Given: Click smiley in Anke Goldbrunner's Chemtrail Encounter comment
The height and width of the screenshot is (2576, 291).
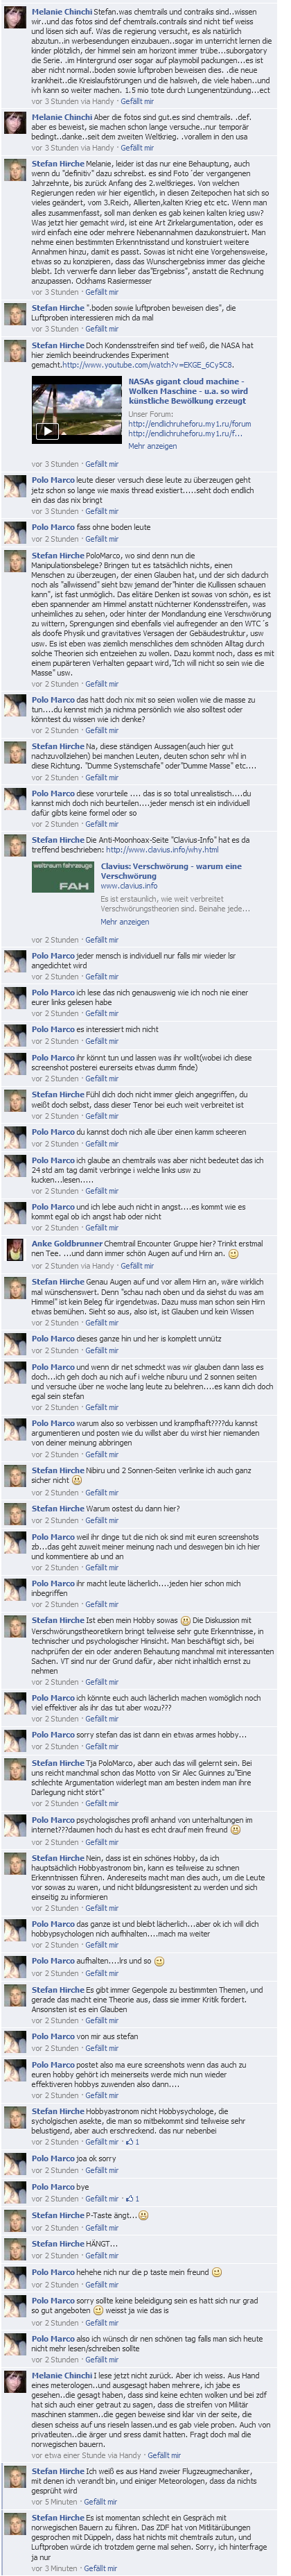Looking at the screenshot, I should (232, 1253).
